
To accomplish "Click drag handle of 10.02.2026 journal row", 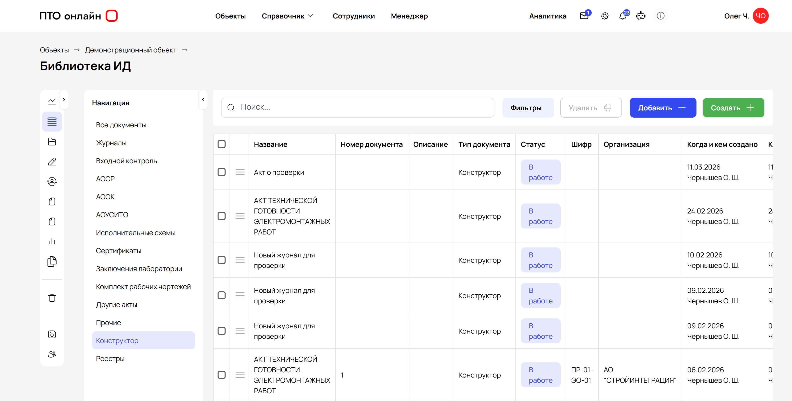I will [240, 260].
